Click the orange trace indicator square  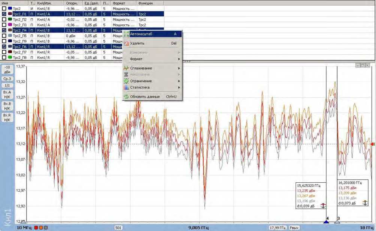(41, 227)
